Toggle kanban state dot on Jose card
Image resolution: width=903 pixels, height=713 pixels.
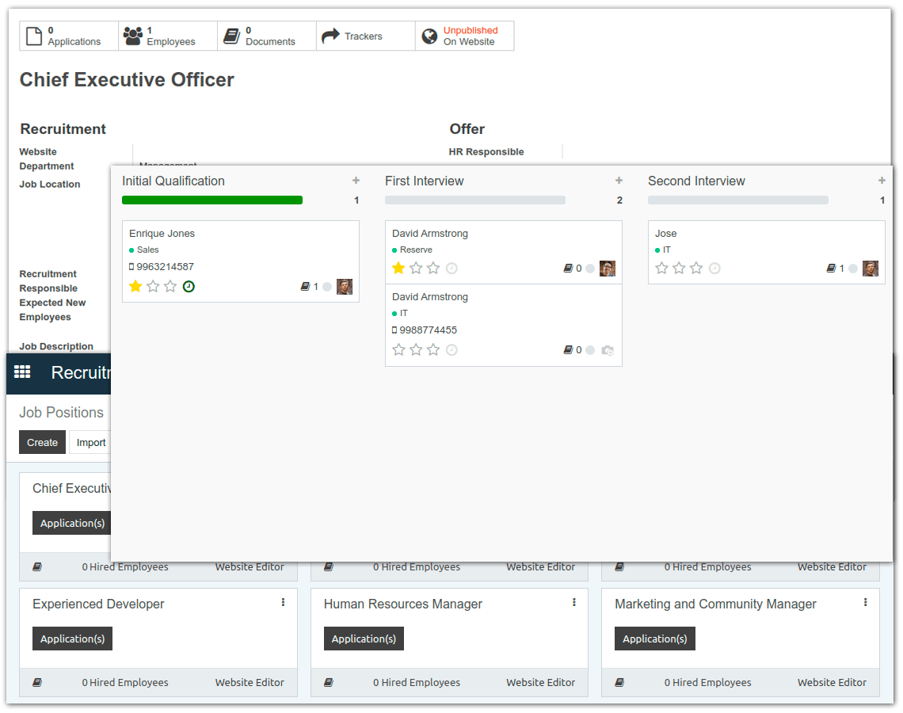point(853,269)
